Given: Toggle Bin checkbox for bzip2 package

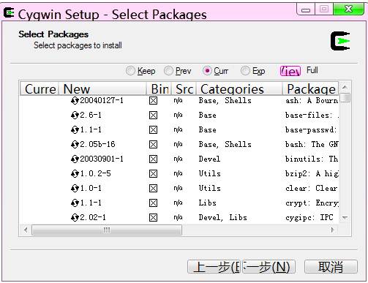Looking at the screenshot, I should [153, 173].
